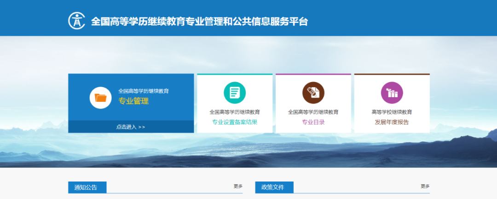
Task: Click the purple chart icon for 发展年度报告
Action: 392,93
